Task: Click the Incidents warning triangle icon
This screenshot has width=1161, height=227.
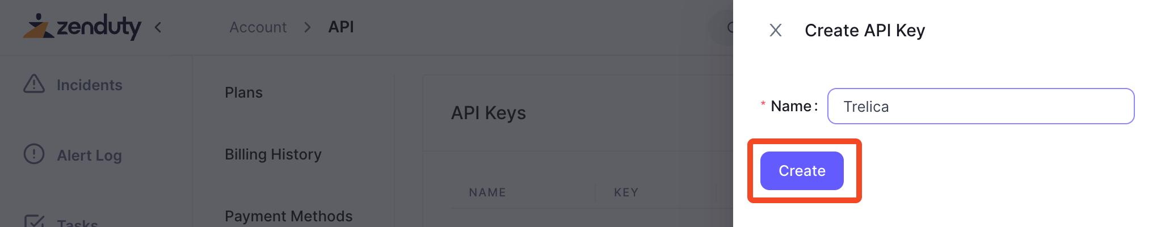Action: pyautogui.click(x=34, y=84)
